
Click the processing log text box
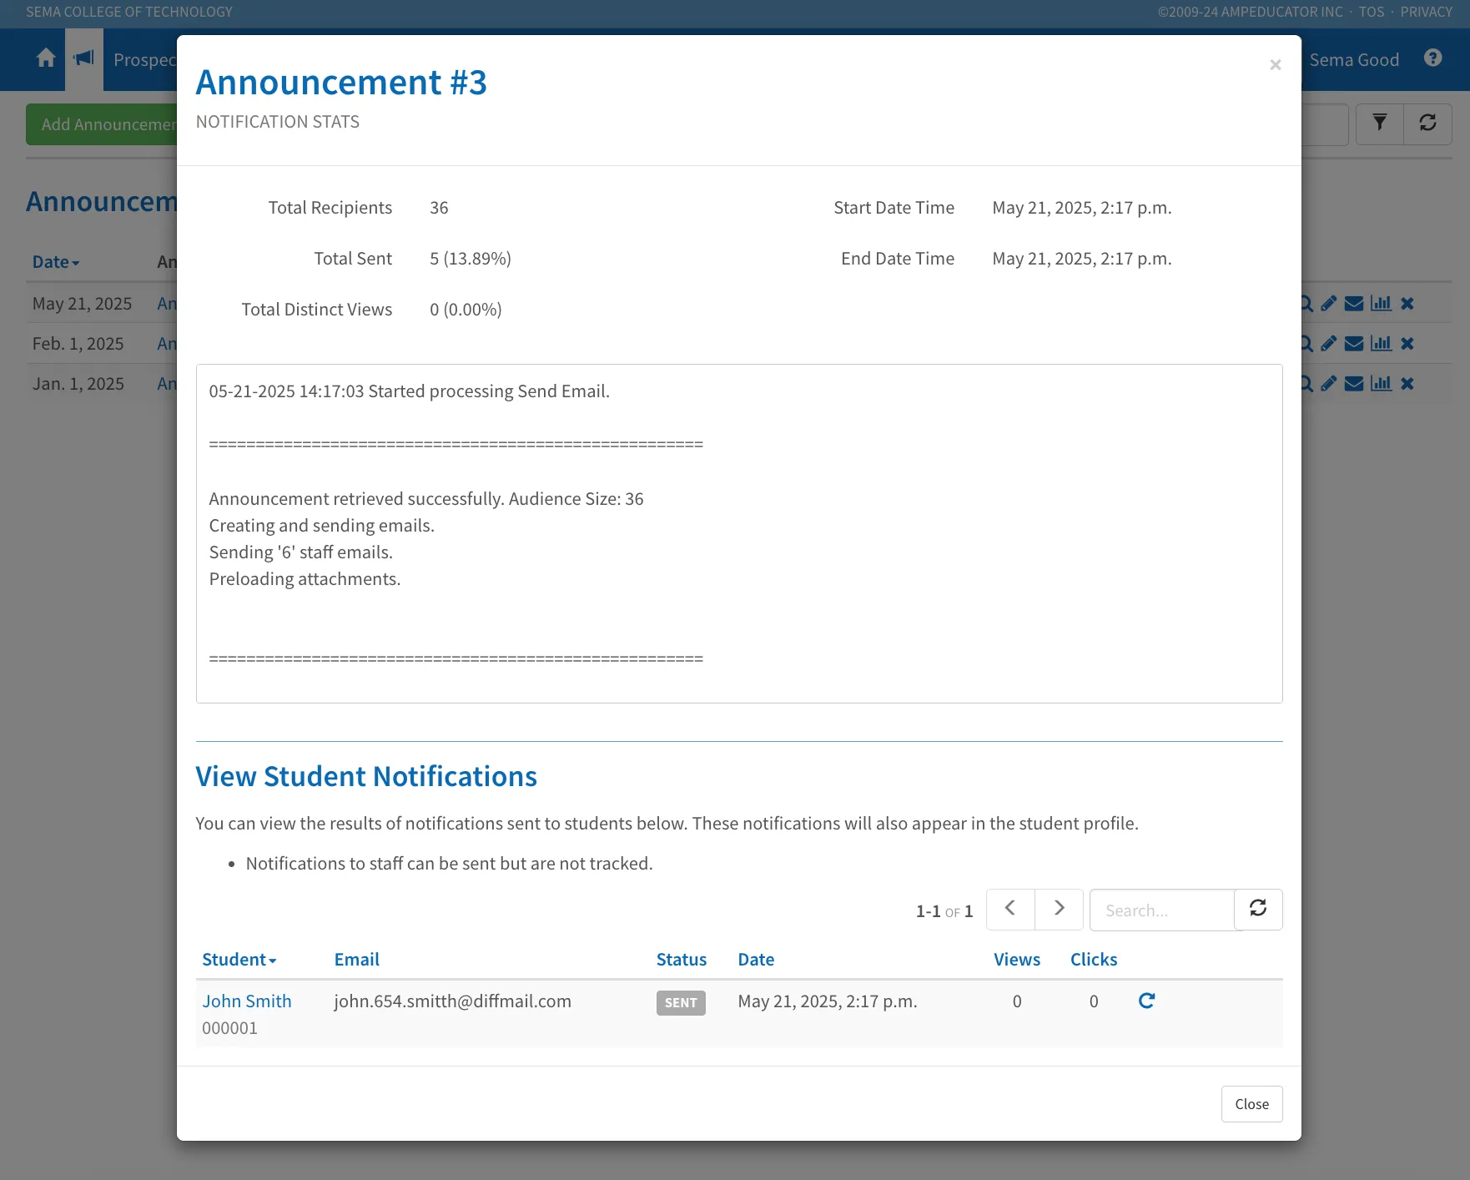(739, 533)
